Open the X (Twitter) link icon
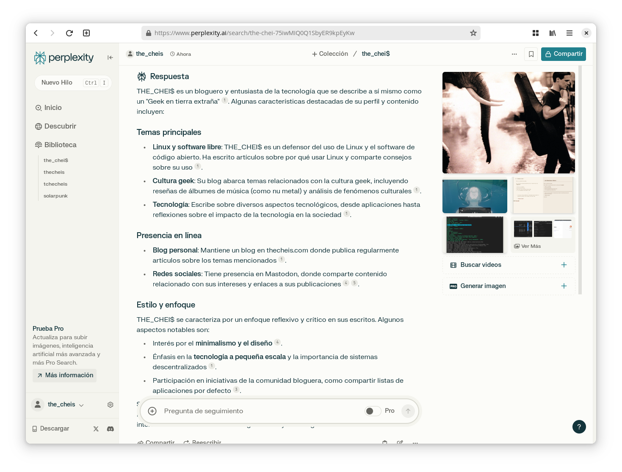The width and height of the screenshot is (622, 472). point(96,429)
